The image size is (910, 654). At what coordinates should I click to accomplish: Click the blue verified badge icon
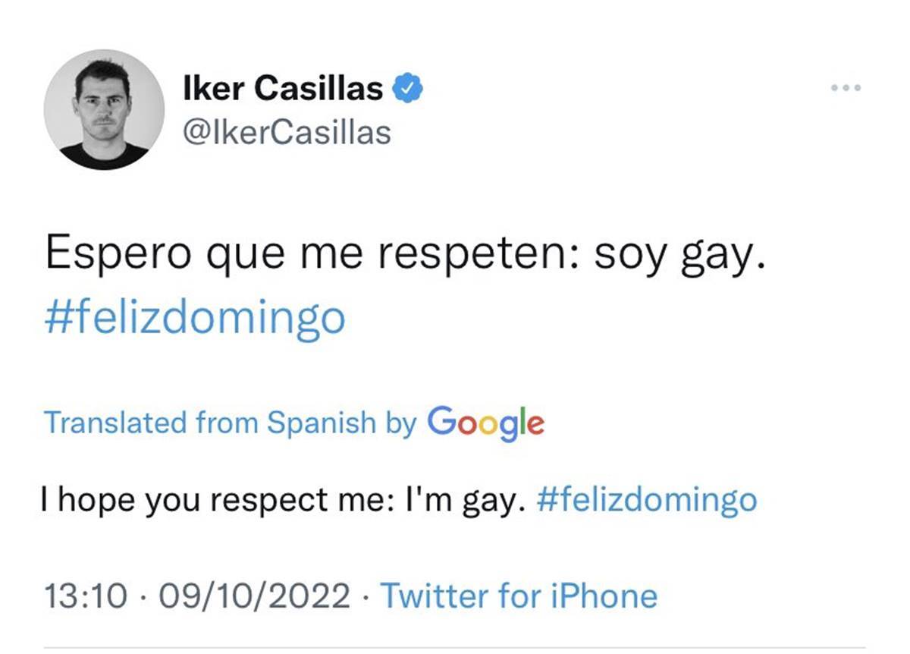407,90
